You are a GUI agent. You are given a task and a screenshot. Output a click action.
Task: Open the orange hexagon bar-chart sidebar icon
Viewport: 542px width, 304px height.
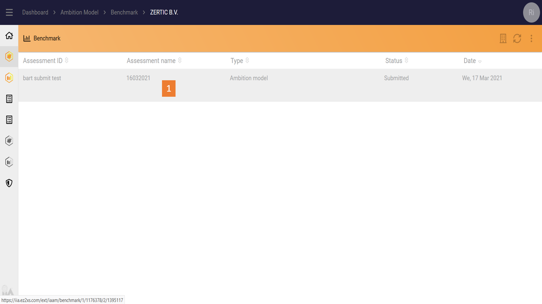click(x=9, y=78)
